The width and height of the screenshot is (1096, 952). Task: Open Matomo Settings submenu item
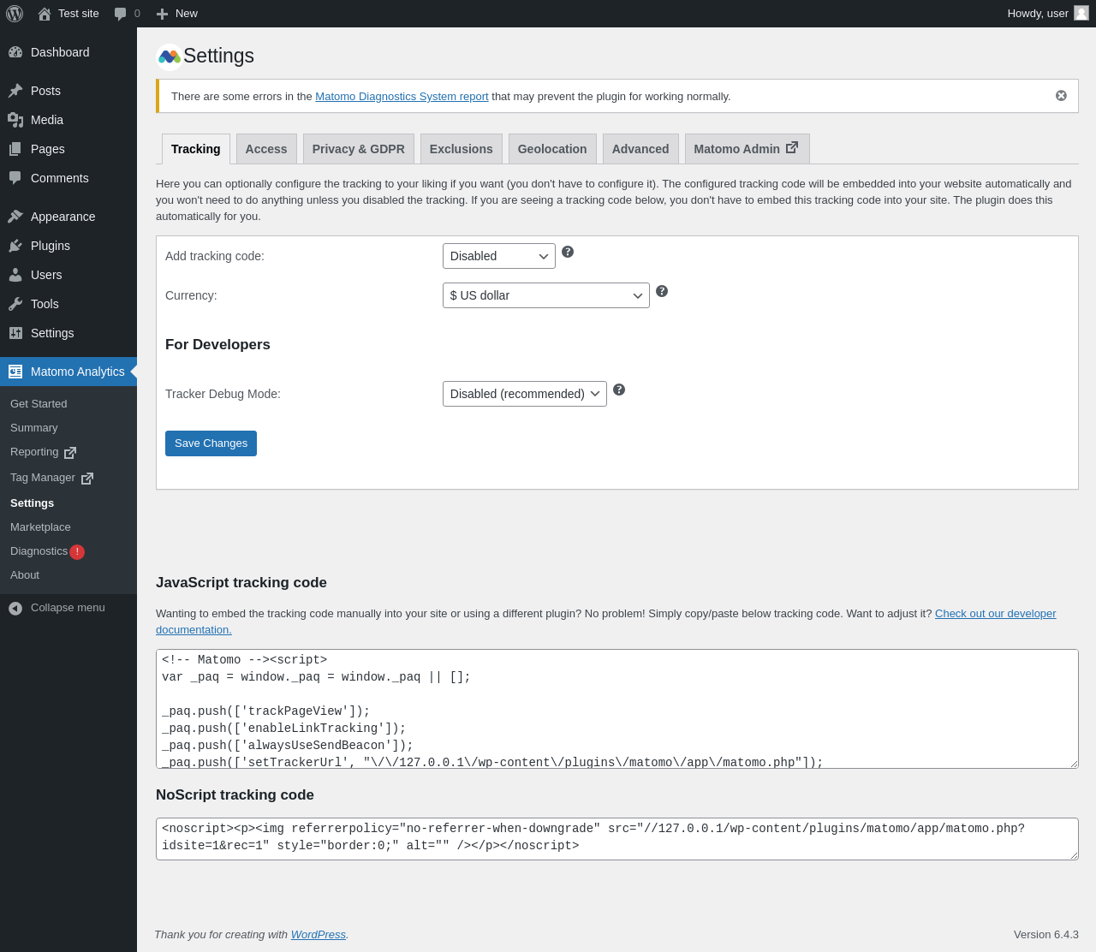(68, 503)
